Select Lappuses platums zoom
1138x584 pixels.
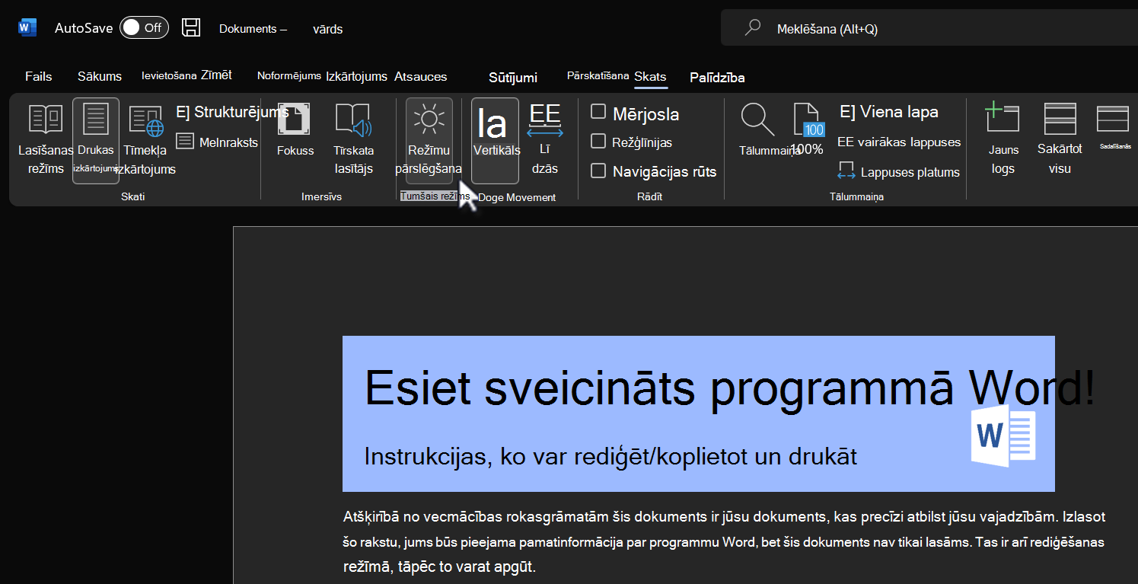click(x=898, y=172)
